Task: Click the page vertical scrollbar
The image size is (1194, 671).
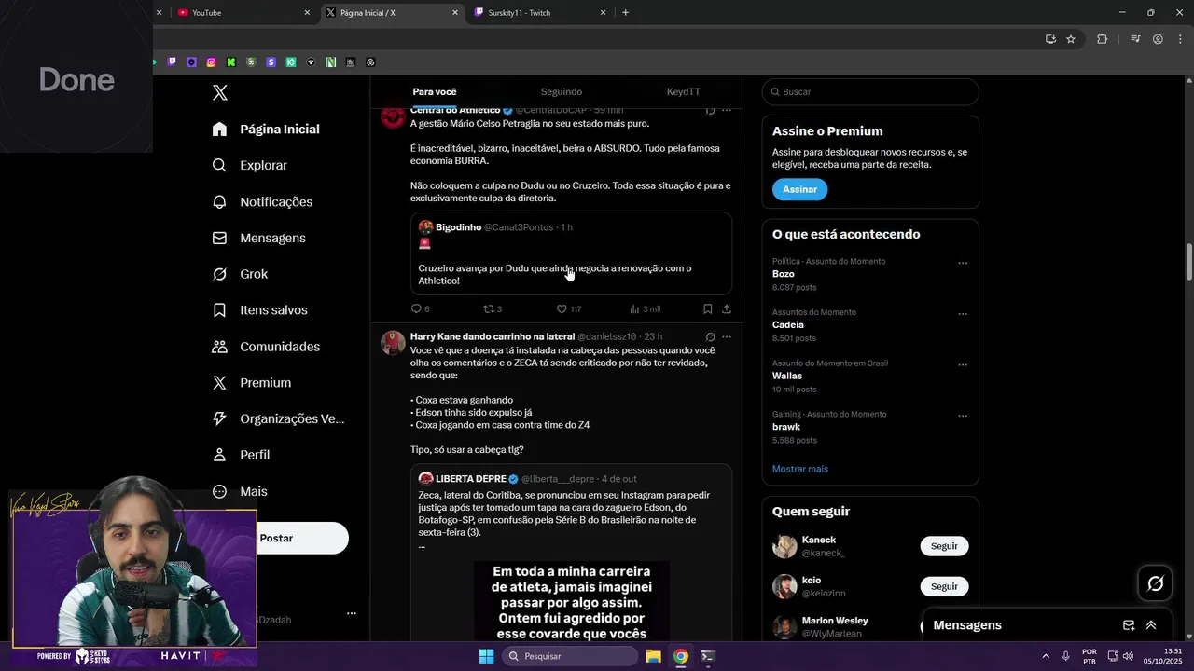Action: click(1188, 261)
